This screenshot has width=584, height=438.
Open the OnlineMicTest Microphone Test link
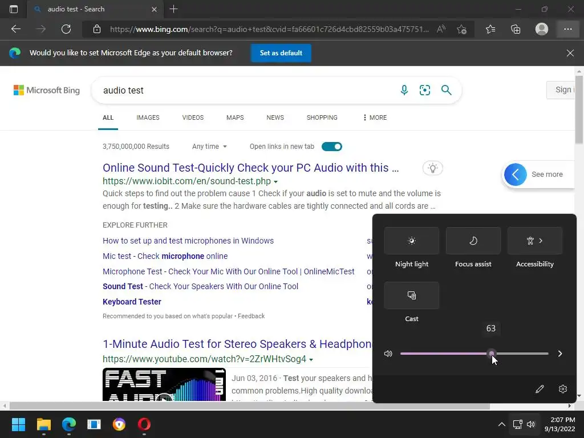228,271
